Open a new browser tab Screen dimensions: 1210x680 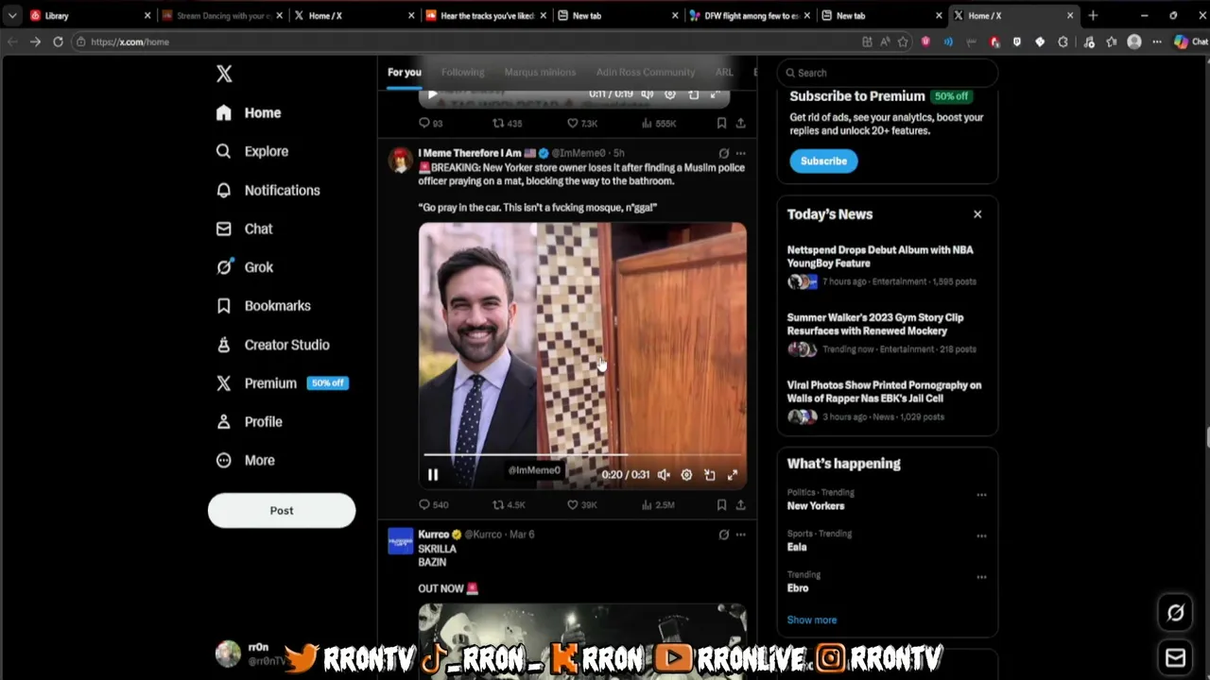coord(1093,15)
